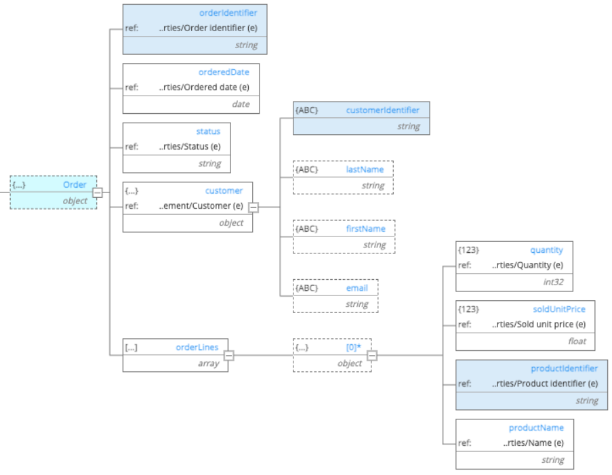Image resolution: width=612 pixels, height=475 pixels.
Task: Collapse the orderLines array
Action: click(x=228, y=355)
